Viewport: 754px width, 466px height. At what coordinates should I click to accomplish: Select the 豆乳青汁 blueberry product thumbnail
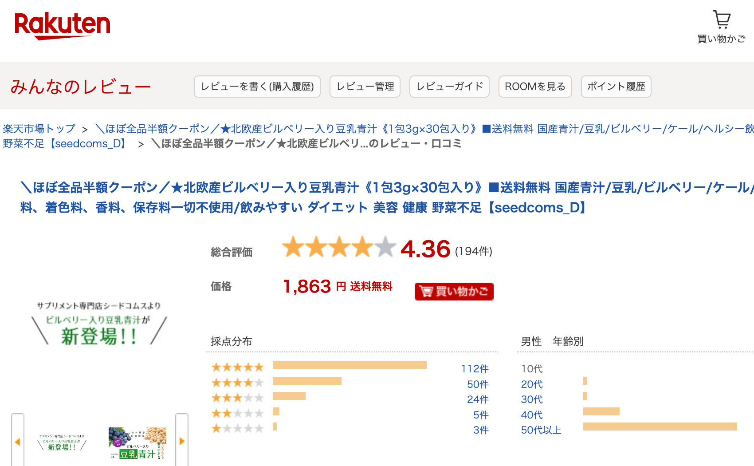click(137, 443)
